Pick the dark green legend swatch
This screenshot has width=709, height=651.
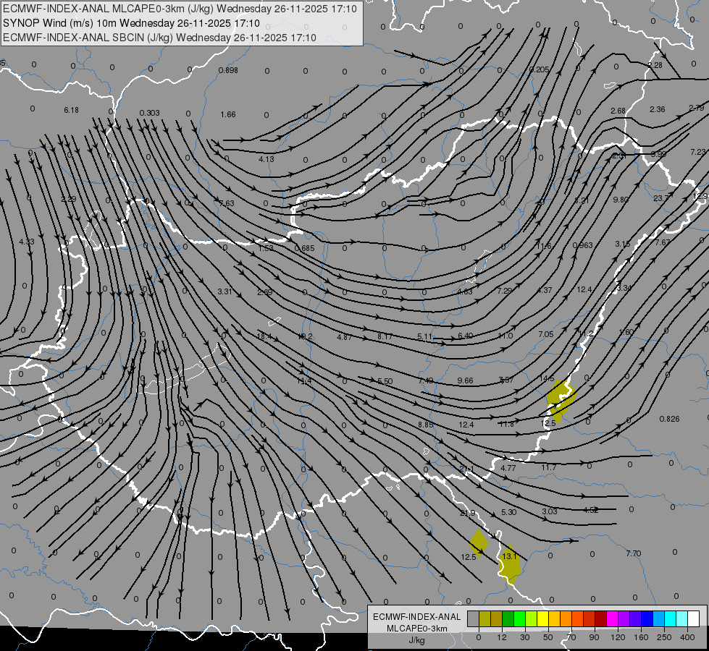[x=508, y=618]
